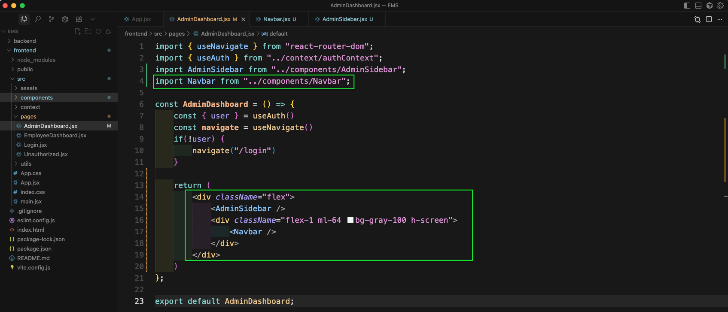Close the AdminDashboard.jsx tab
This screenshot has width=728, height=312.
243,19
